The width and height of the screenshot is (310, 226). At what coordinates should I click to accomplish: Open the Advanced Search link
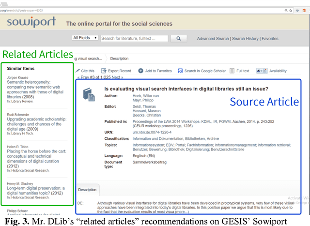(213, 39)
